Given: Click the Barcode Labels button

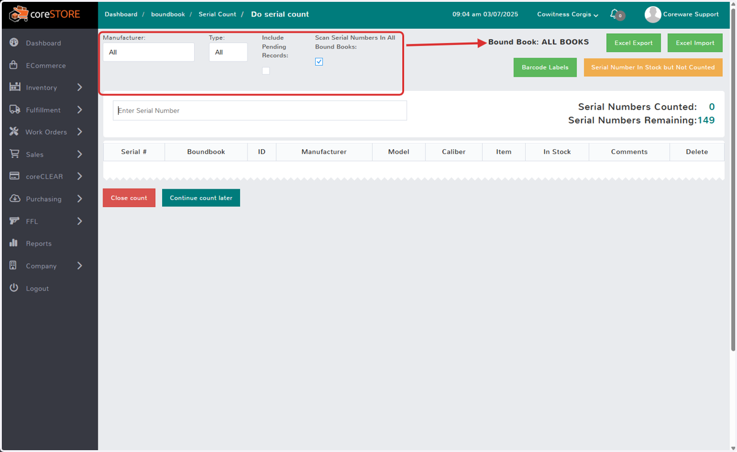Looking at the screenshot, I should pyautogui.click(x=545, y=67).
